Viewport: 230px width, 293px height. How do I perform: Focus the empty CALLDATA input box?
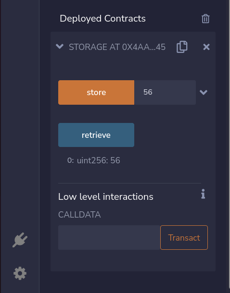tap(109, 237)
